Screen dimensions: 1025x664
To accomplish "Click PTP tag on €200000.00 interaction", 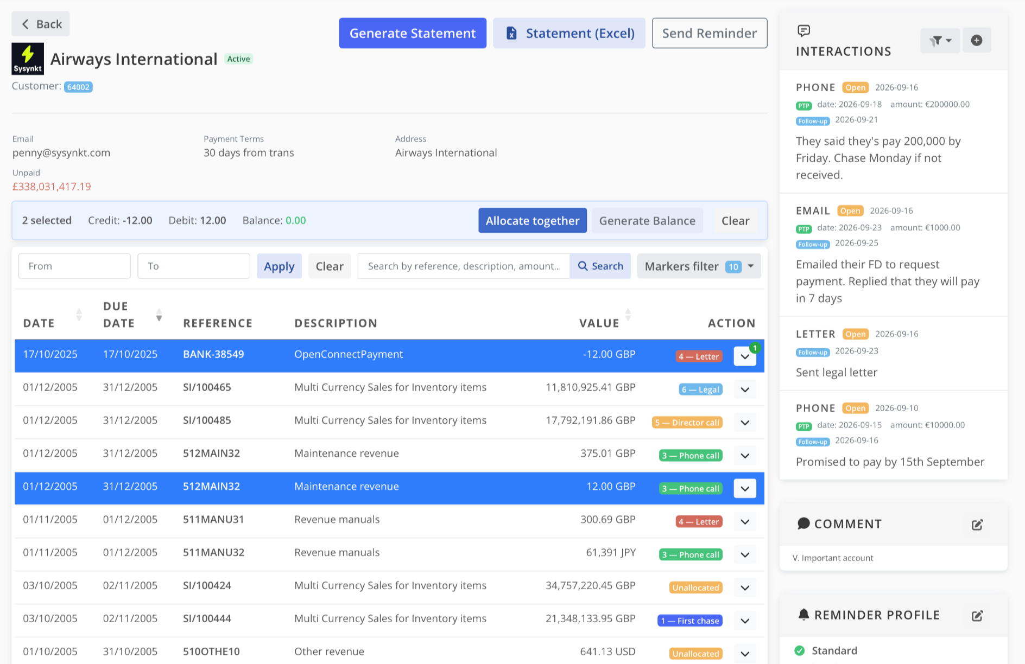I will [x=803, y=106].
